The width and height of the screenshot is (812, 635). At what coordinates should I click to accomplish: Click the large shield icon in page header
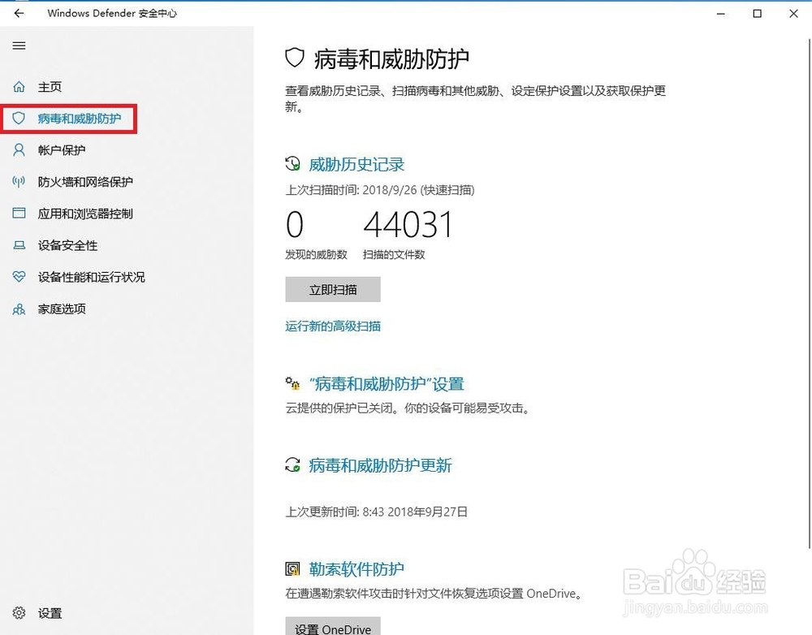tap(295, 58)
